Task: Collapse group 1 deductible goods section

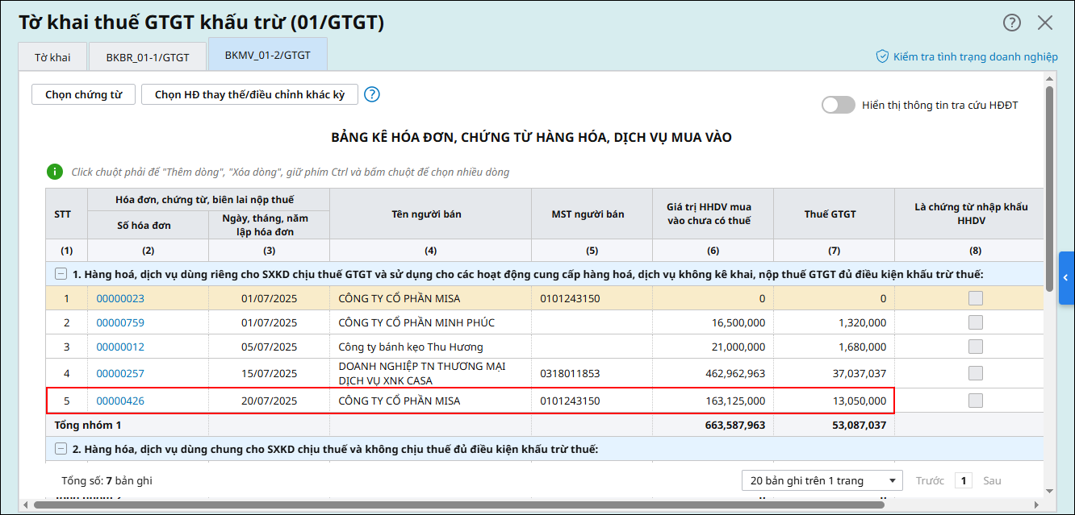Action: (61, 274)
